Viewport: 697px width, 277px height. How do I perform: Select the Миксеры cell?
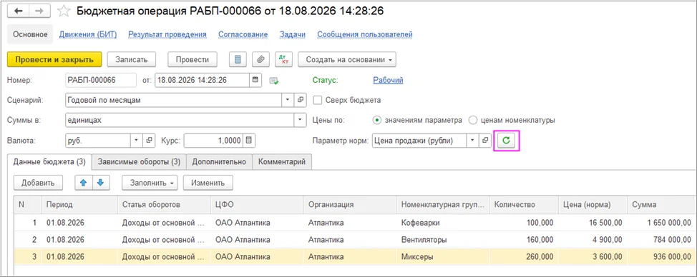tap(443, 256)
